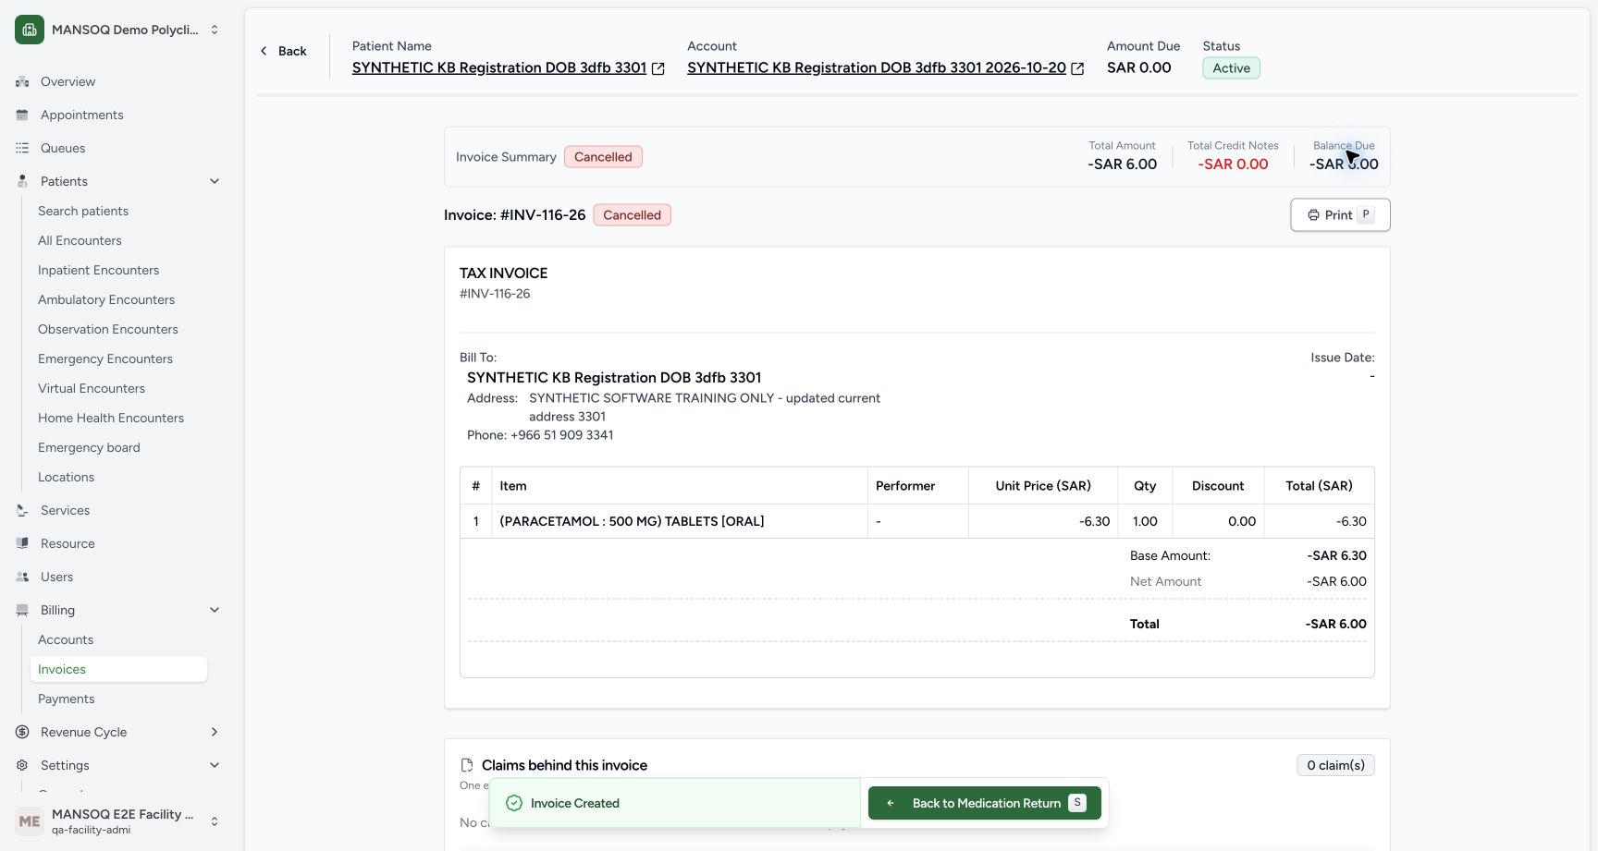This screenshot has height=851, width=1598.
Task: Open the facility switcher chevrons
Action: (x=215, y=30)
